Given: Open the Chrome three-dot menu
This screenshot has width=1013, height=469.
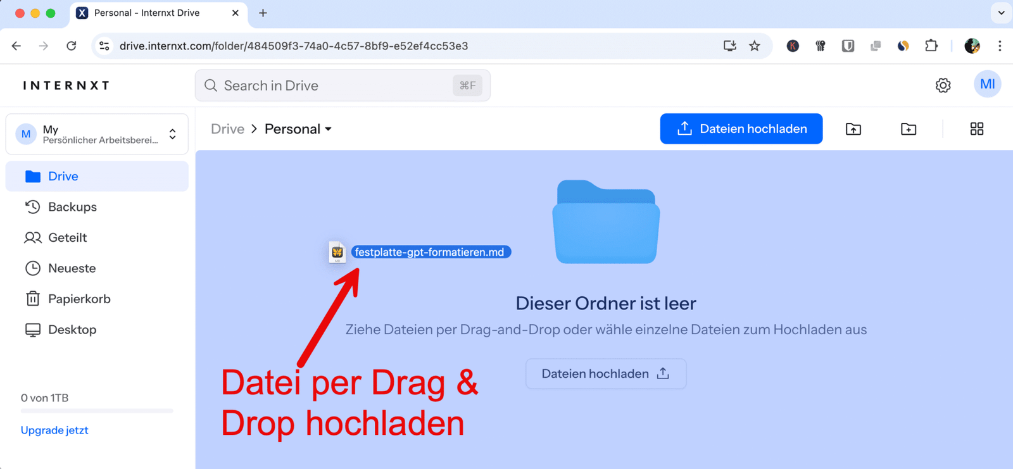Looking at the screenshot, I should coord(1000,46).
